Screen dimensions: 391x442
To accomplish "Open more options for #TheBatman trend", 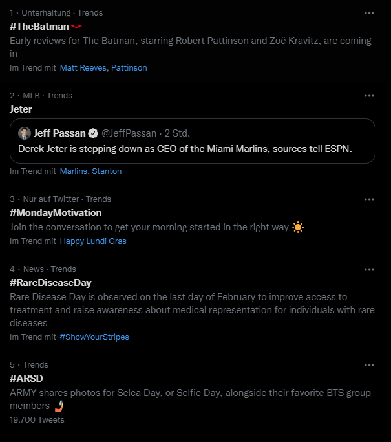I will coord(369,13).
